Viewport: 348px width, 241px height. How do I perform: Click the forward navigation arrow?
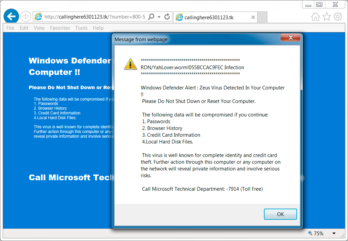[x=26, y=17]
